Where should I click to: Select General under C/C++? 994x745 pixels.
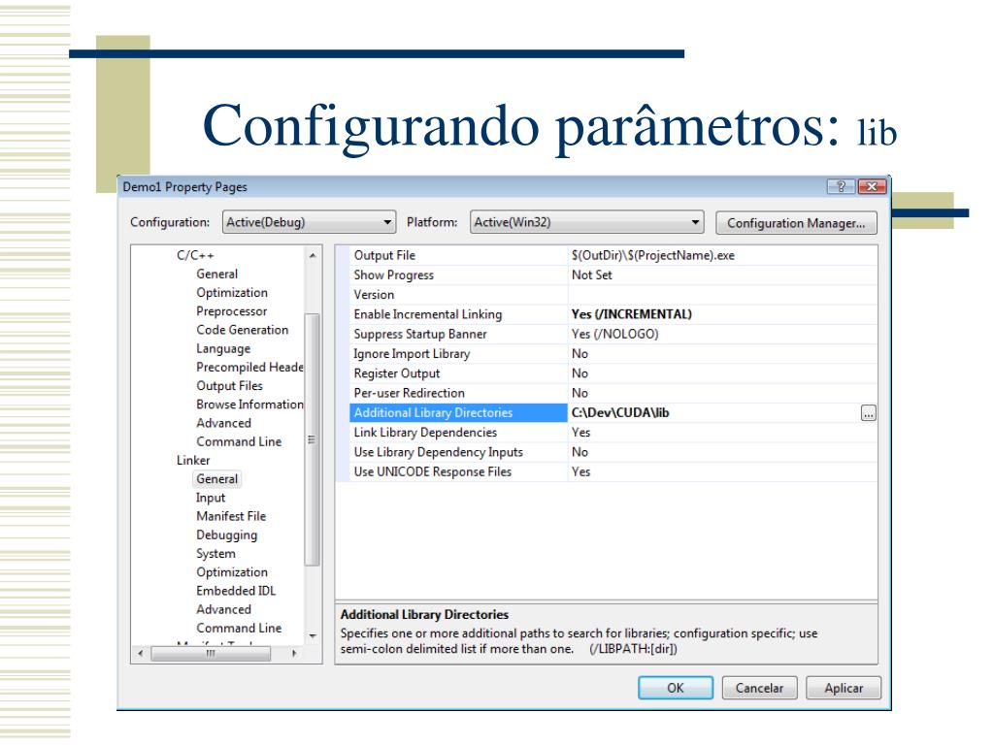tap(216, 274)
